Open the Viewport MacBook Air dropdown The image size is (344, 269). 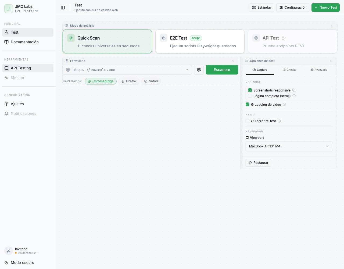(289, 146)
